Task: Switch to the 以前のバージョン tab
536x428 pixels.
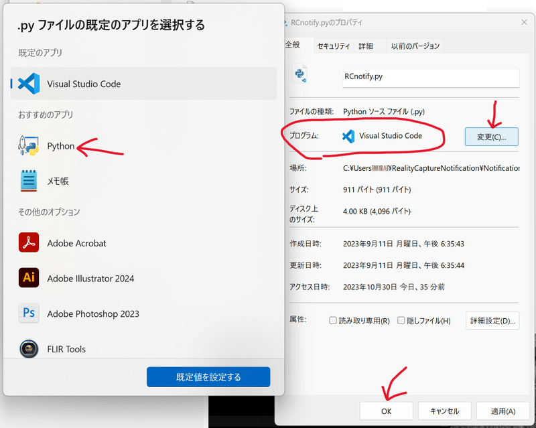Action: click(x=415, y=46)
